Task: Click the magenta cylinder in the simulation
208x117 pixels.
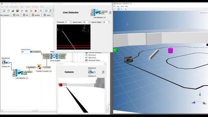Action: (x=170, y=51)
